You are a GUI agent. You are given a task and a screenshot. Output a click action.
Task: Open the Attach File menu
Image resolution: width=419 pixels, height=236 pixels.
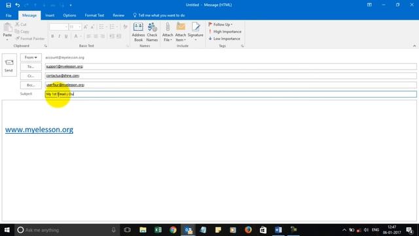point(168,32)
